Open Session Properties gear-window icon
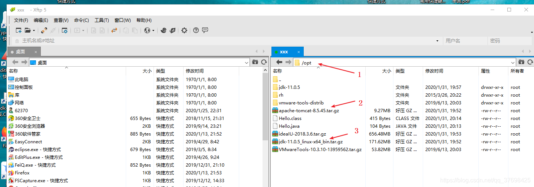Screen dimensions: 534x187 pos(65,30)
